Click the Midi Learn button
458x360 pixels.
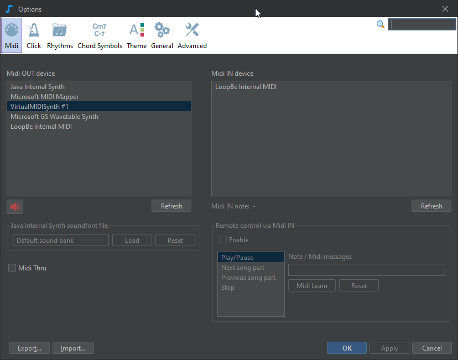[x=312, y=285]
